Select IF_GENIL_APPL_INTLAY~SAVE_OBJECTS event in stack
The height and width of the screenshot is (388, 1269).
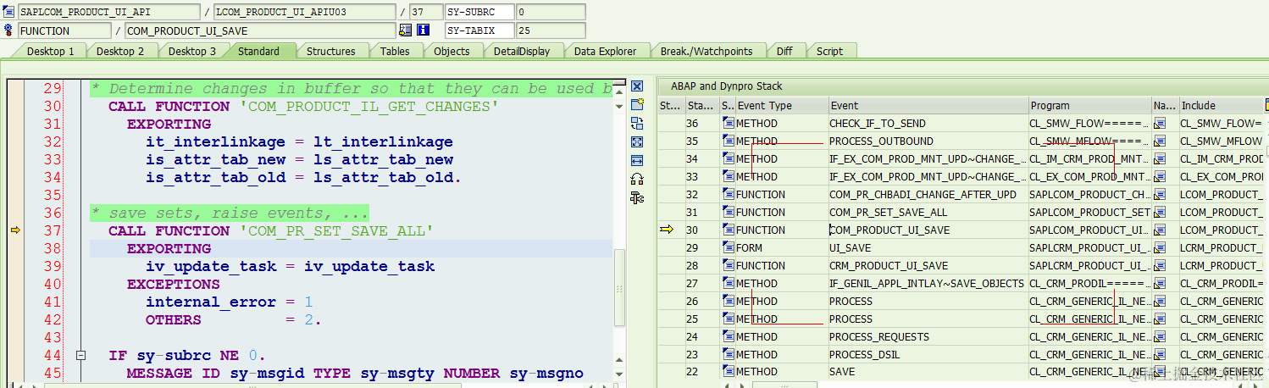pos(927,284)
